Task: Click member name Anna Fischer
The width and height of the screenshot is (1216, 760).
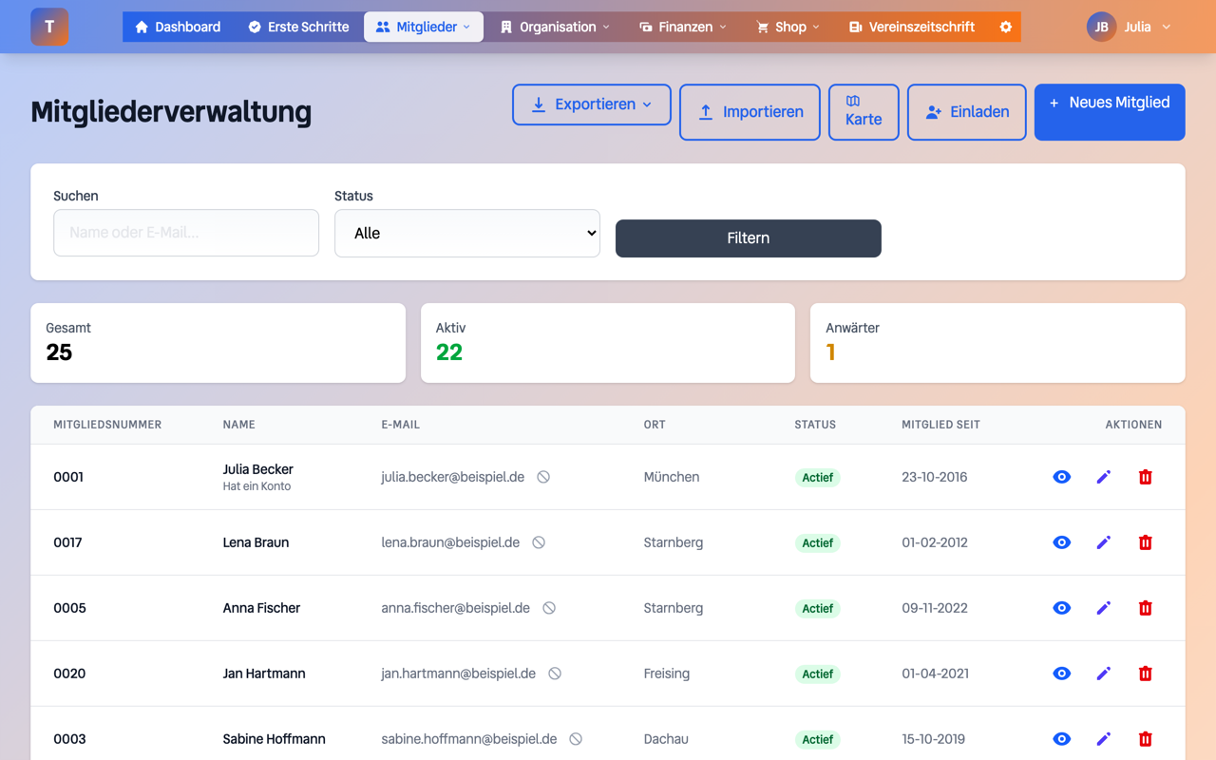Action: point(261,608)
